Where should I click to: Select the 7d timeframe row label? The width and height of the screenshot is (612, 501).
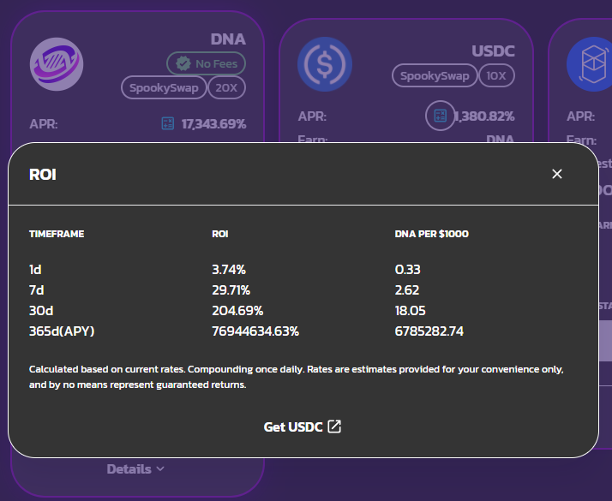click(x=36, y=290)
